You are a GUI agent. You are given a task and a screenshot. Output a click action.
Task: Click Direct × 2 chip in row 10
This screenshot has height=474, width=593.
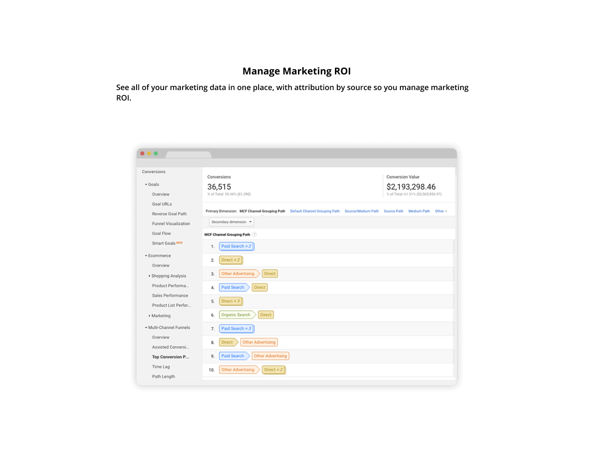(274, 370)
